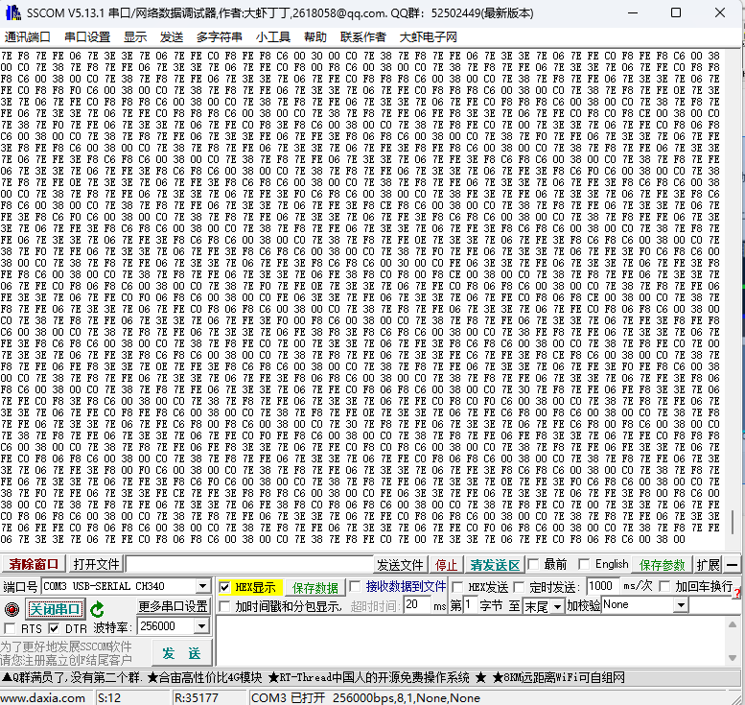Open the 串口设置 menu

click(x=87, y=36)
